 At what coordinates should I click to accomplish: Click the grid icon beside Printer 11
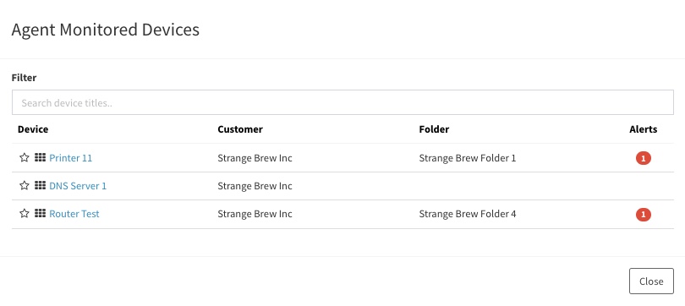[x=41, y=157]
